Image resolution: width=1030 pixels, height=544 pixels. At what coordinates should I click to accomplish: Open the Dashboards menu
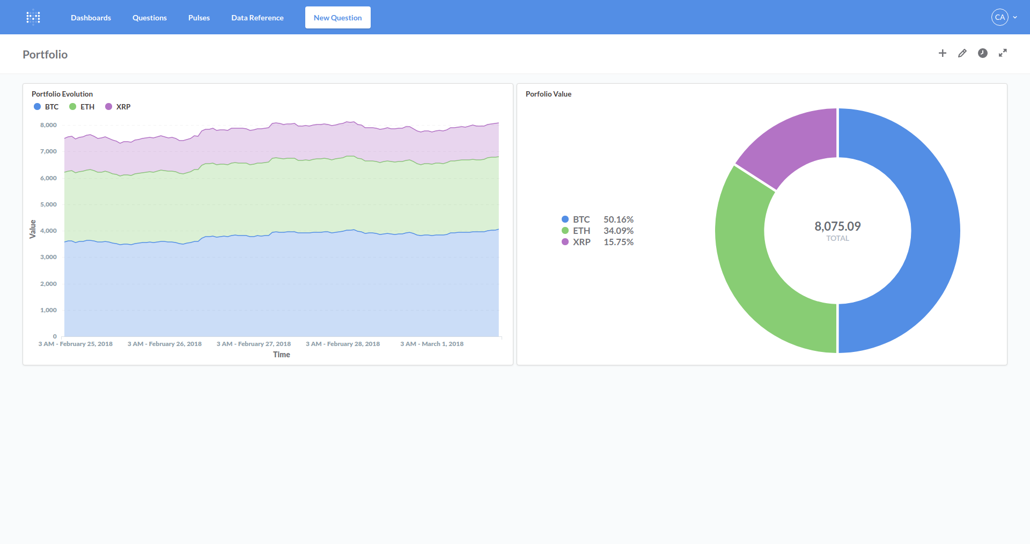pos(91,18)
